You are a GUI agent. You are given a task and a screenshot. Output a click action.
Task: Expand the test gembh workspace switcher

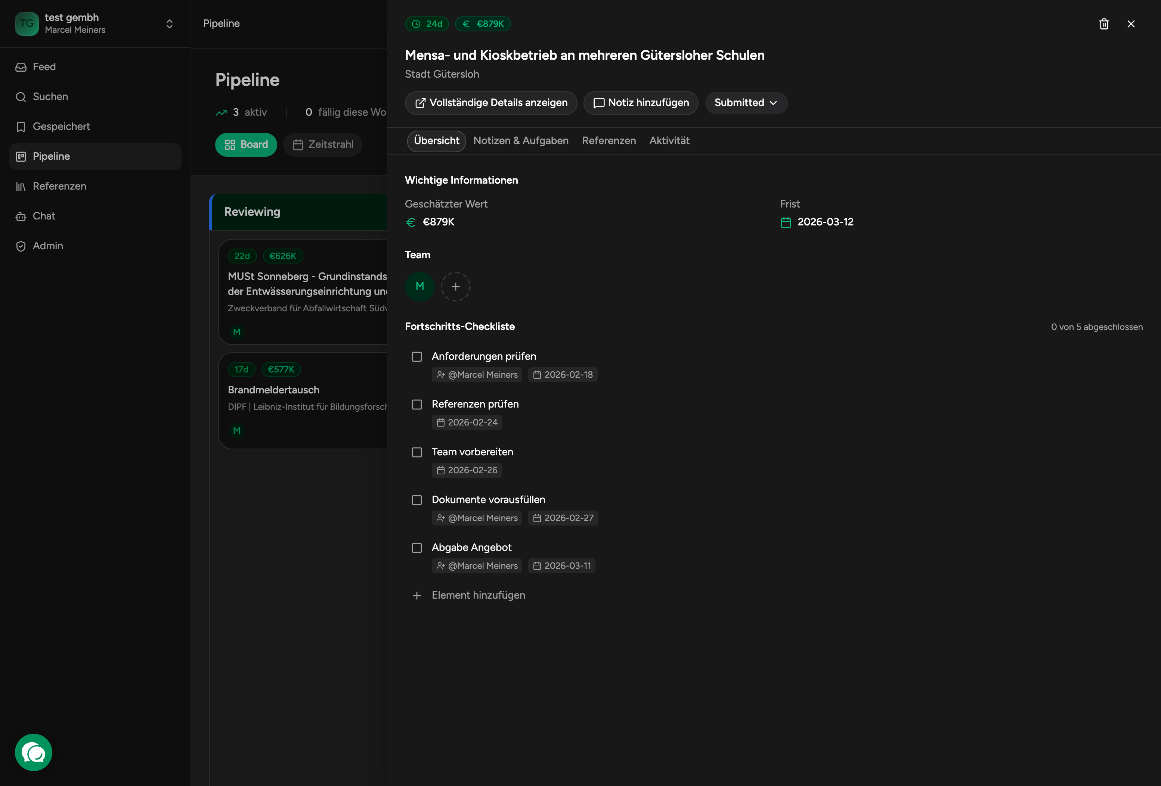coord(169,24)
